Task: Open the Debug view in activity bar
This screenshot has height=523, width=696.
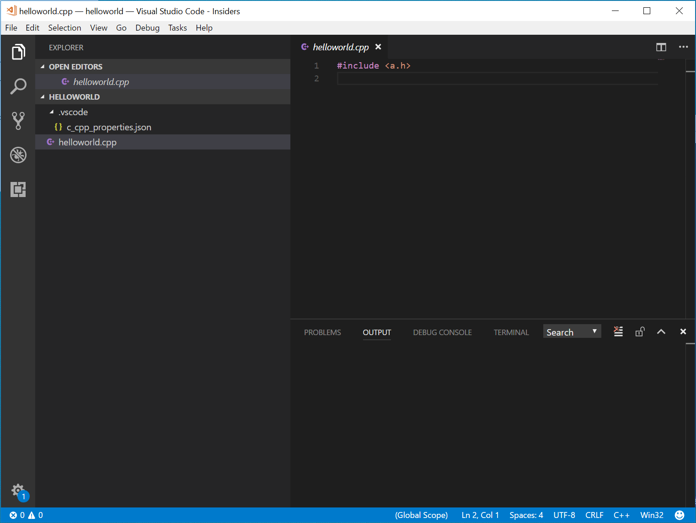Action: pyautogui.click(x=18, y=155)
